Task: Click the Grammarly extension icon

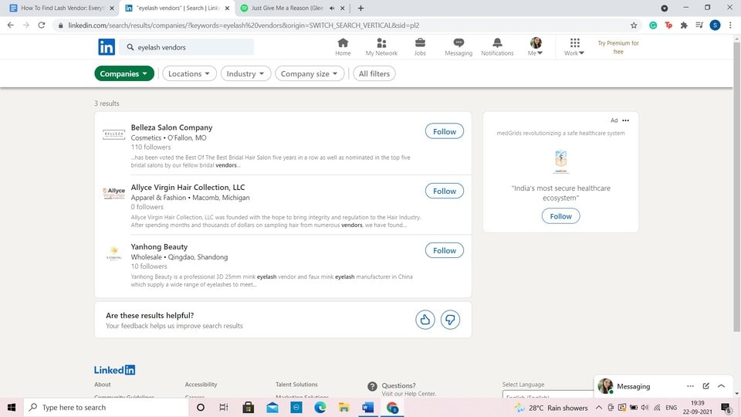Action: pos(653,25)
